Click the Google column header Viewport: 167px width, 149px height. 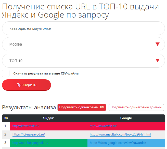coord(126,118)
